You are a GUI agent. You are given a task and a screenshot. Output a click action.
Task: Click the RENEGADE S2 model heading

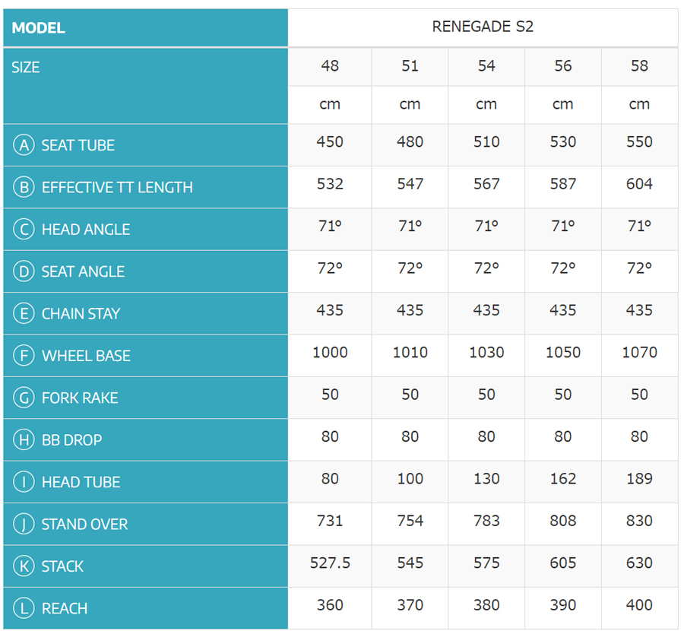[x=483, y=27]
